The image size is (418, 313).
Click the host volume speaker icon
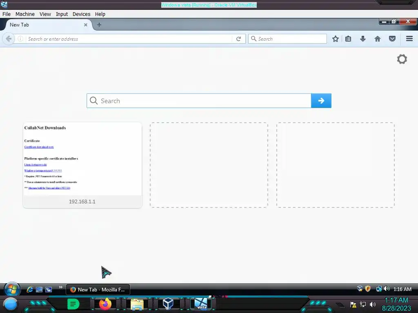point(373,304)
